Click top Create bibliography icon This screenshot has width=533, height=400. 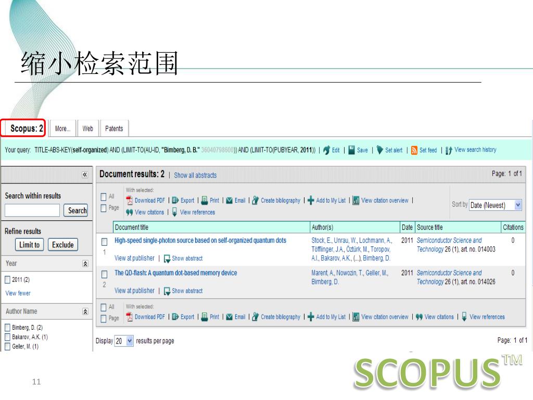(x=255, y=201)
